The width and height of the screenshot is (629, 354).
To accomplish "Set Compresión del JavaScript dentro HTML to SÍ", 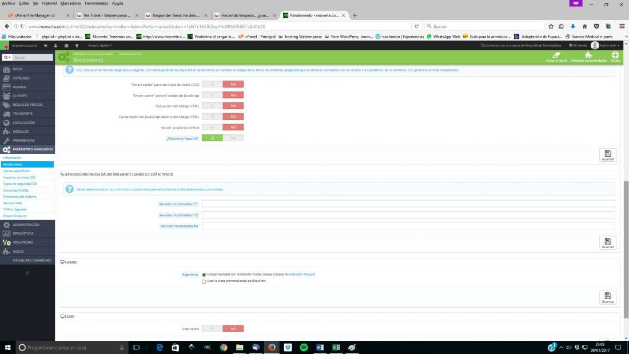I will tap(212, 117).
